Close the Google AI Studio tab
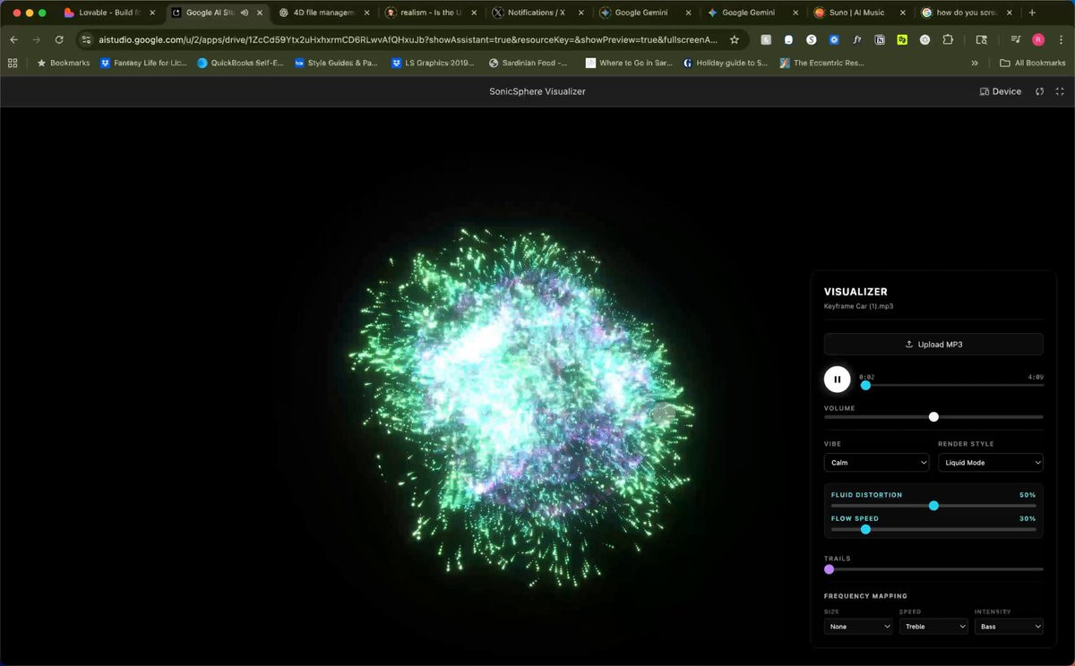Viewport: 1075px width, 666px height. pos(260,13)
